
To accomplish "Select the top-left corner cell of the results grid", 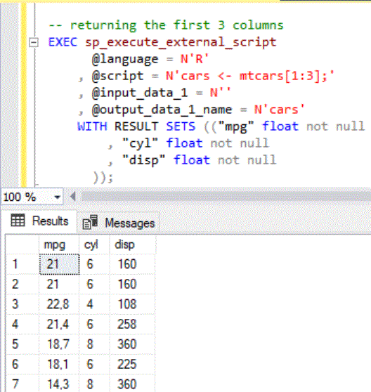I will (x=22, y=244).
